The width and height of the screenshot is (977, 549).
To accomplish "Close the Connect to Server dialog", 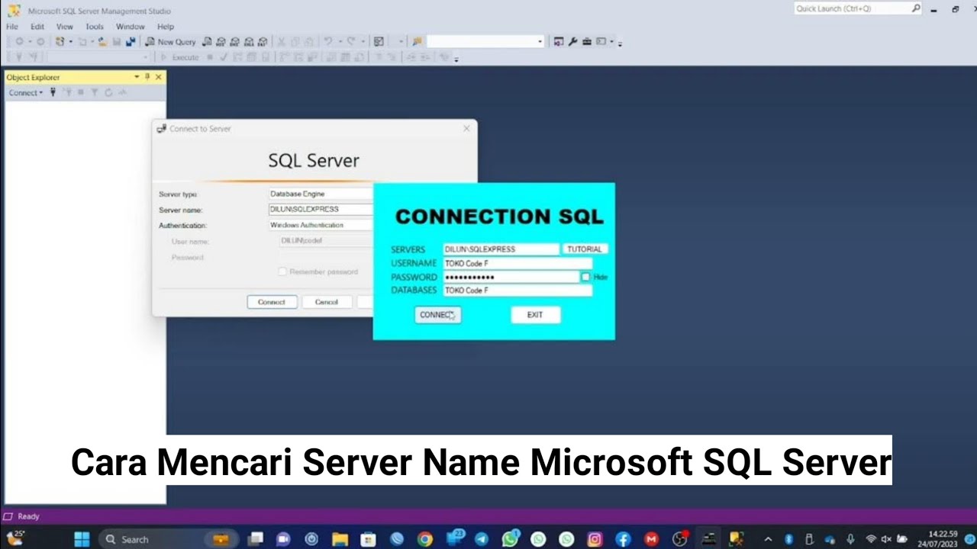I will click(x=466, y=129).
